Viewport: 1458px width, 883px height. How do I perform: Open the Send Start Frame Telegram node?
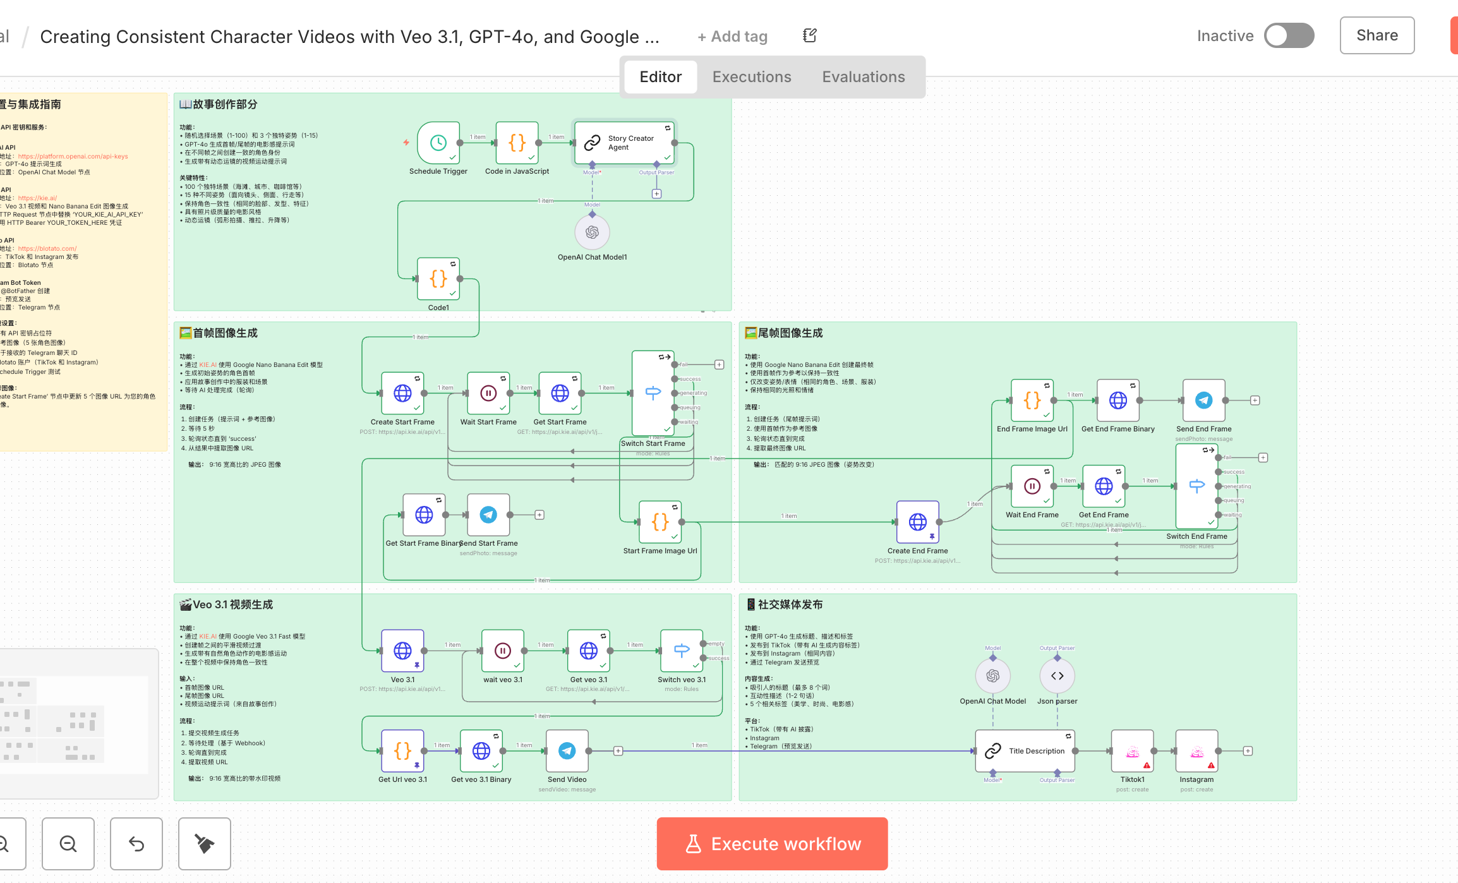(x=488, y=515)
